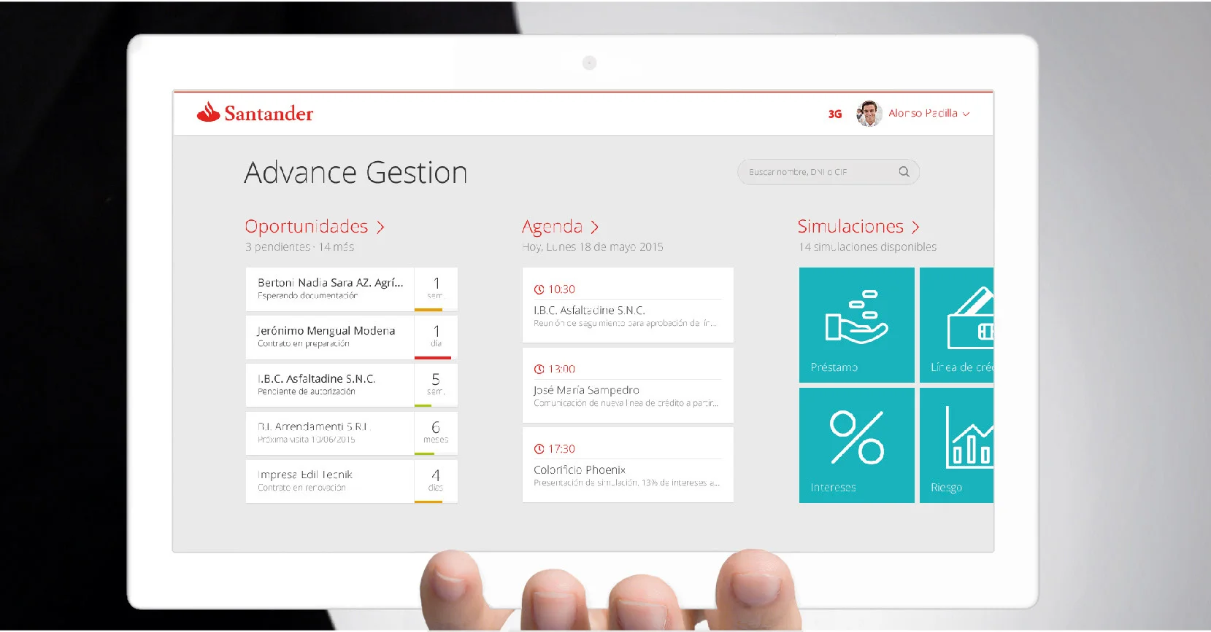Open the I.B.C. Asfaltadine S.N.C. agenda appointment
Viewport: 1211px width, 632px height.
click(628, 305)
